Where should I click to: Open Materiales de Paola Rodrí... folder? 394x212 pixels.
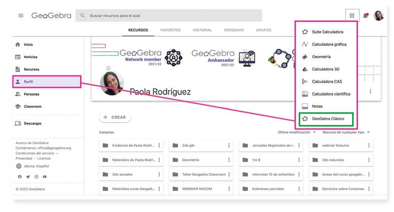tap(131, 160)
